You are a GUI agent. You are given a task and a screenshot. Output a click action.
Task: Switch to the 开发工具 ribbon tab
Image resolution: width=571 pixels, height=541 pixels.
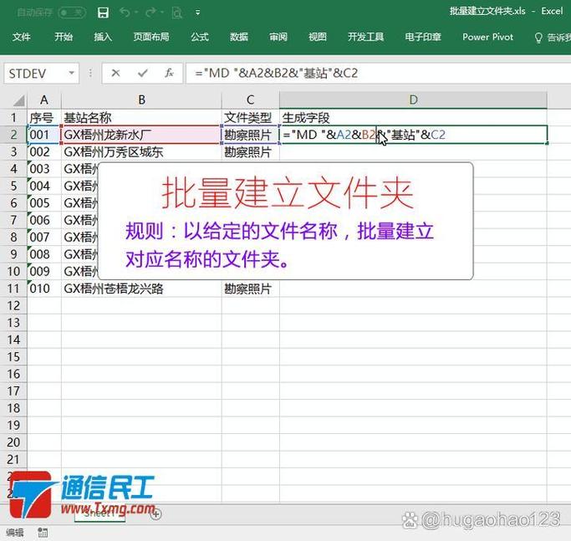365,37
